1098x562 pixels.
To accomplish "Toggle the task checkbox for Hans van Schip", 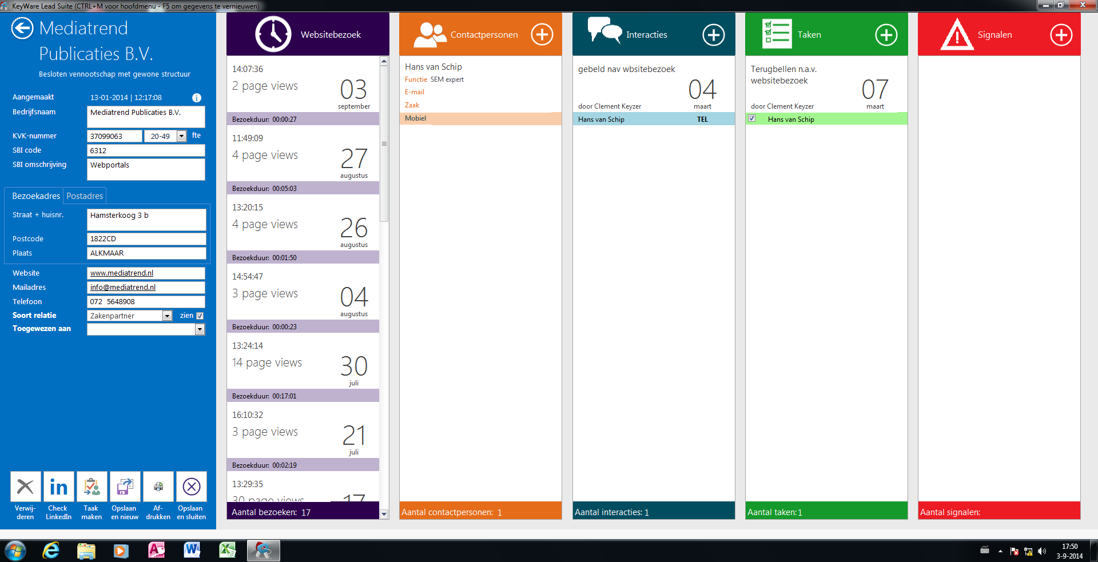I will pos(752,118).
